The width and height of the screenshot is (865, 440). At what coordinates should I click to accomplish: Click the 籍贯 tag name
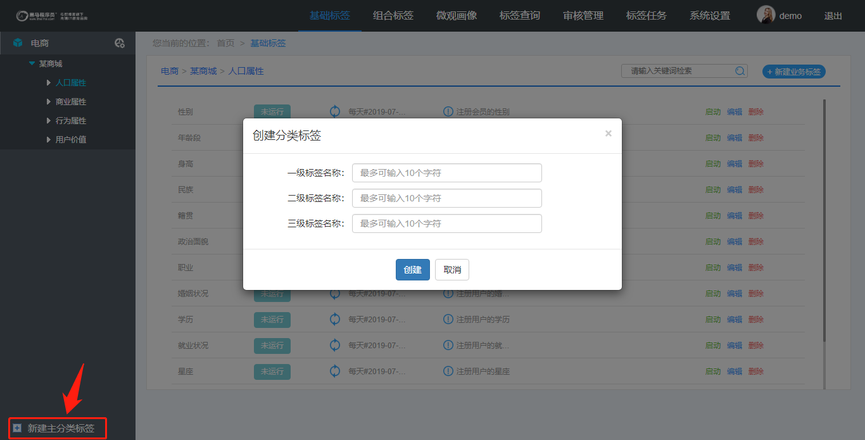pos(186,215)
